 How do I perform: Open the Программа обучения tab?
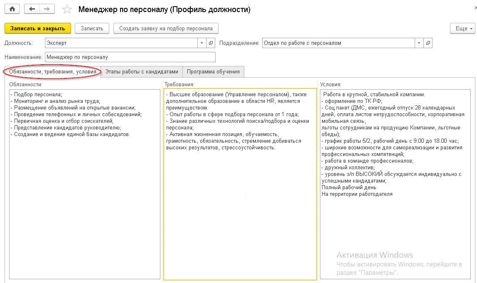coord(213,71)
